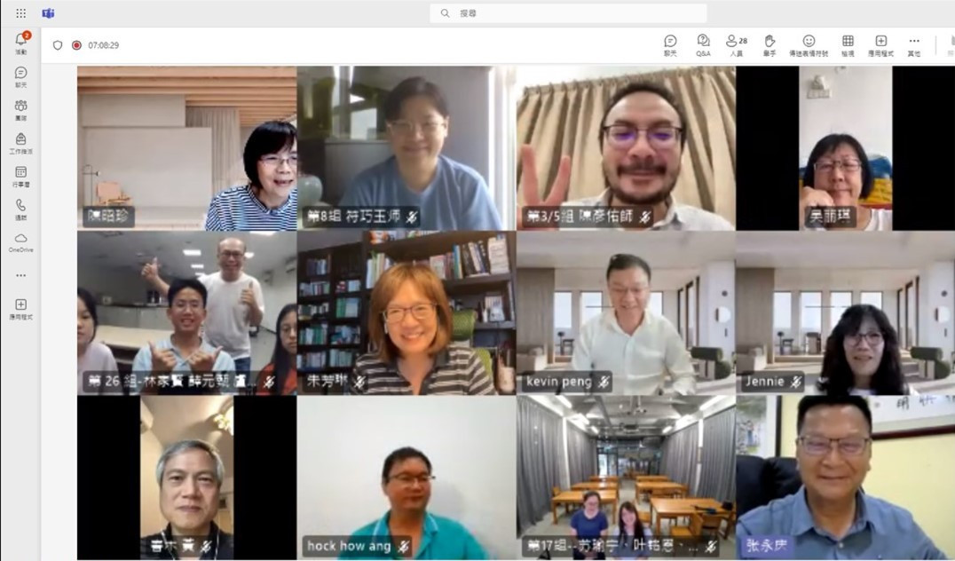Open Apps plus icon in meeting toolbar
Viewport: 955px width, 561px height.
pyautogui.click(x=880, y=45)
